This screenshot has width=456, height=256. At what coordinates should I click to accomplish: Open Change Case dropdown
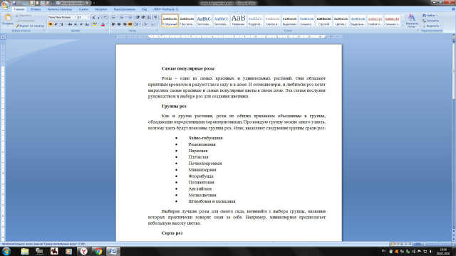pos(88,24)
